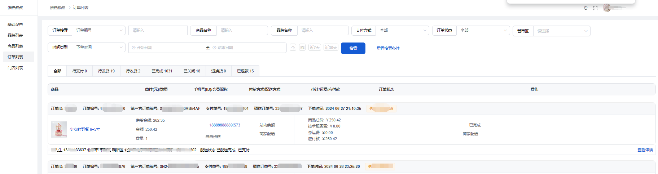Expand the 支付方式 dropdown

click(402, 31)
